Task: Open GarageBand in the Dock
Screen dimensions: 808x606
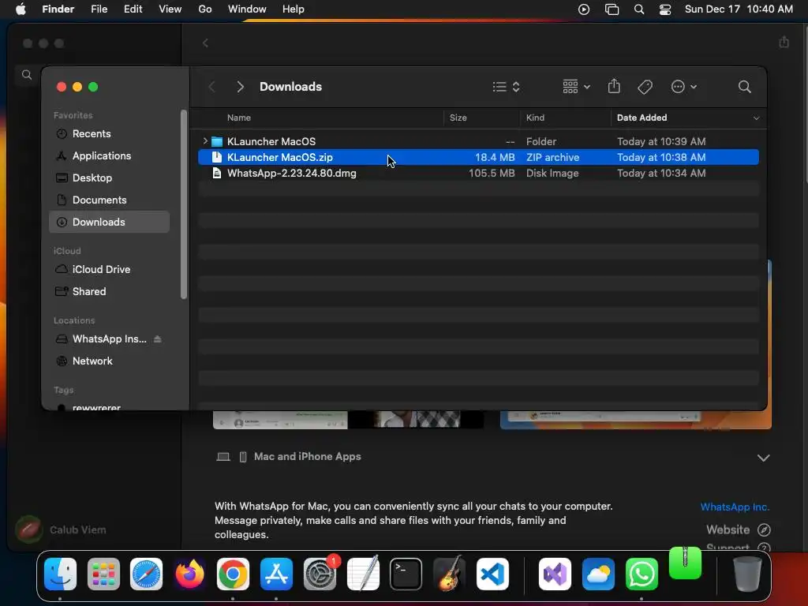Action: (x=449, y=574)
